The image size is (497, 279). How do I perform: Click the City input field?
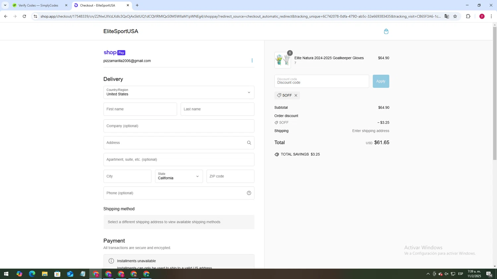127,176
